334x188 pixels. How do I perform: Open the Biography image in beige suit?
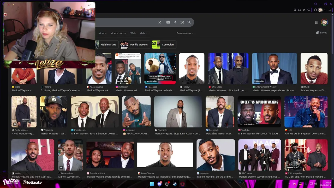pos(178,112)
